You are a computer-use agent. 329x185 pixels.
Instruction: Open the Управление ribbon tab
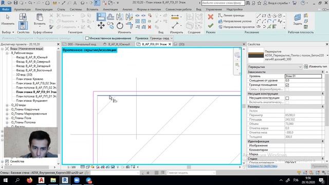214,9
